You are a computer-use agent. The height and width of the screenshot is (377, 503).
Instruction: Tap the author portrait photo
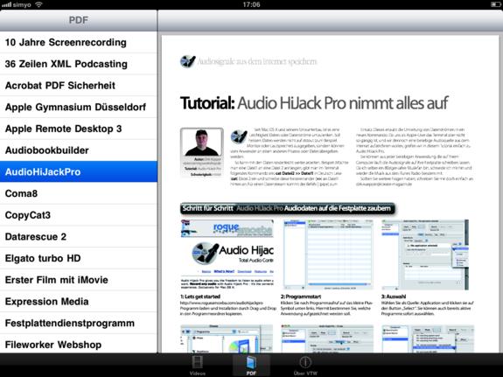click(202, 142)
